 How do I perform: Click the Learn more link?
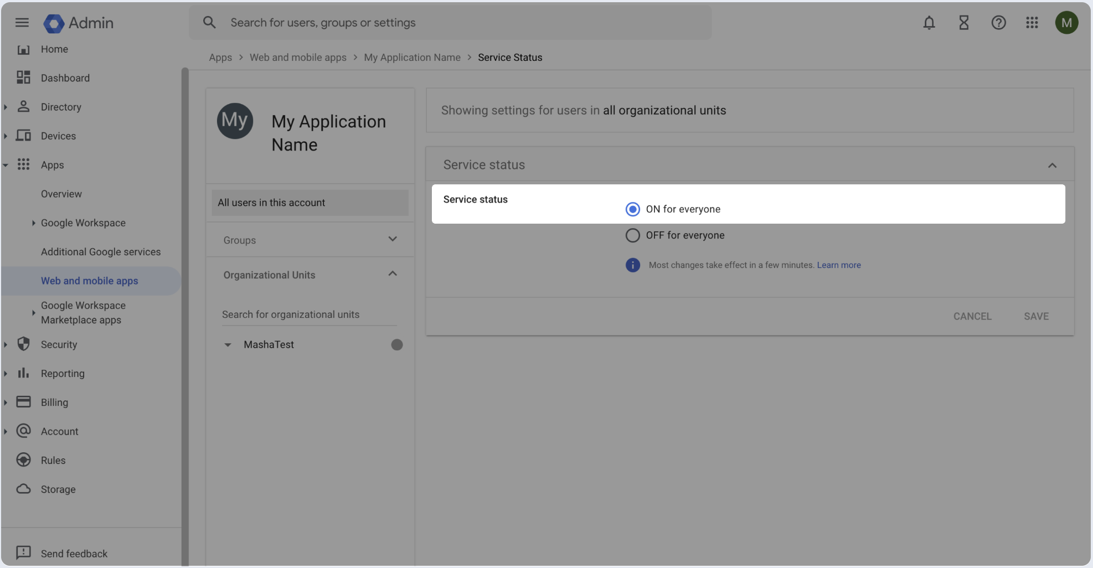pyautogui.click(x=838, y=265)
